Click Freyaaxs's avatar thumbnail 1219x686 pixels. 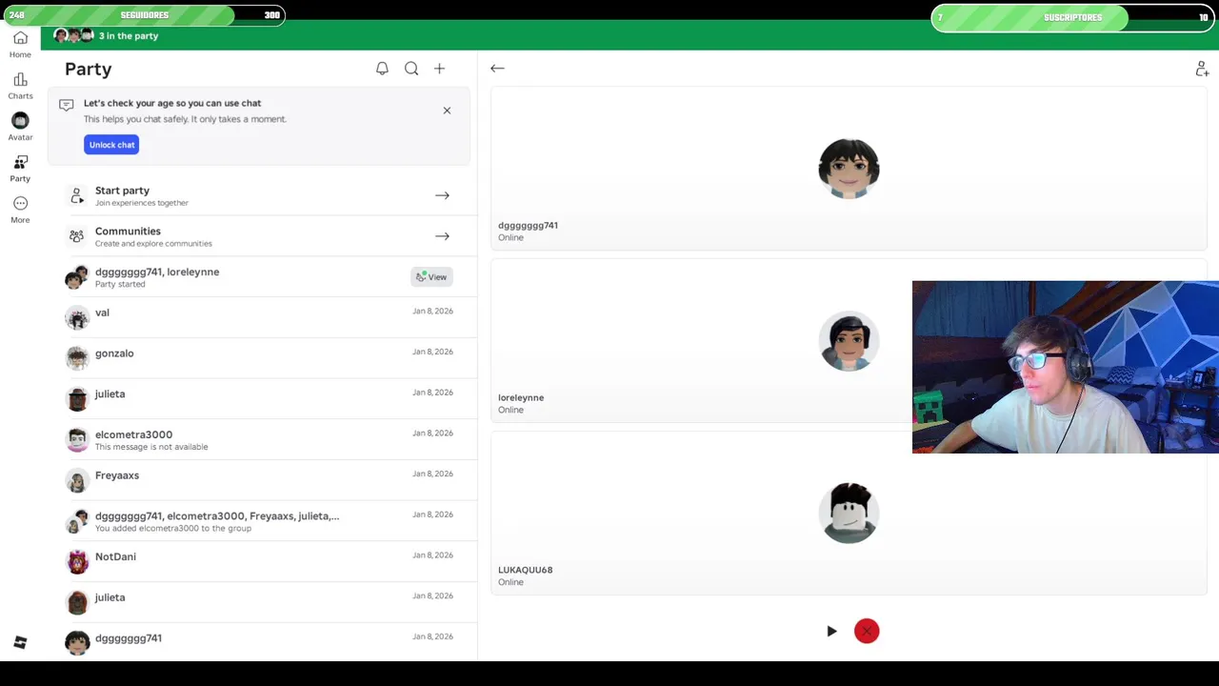click(77, 481)
